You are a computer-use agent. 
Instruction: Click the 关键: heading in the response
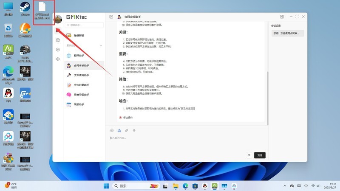tap(123, 32)
